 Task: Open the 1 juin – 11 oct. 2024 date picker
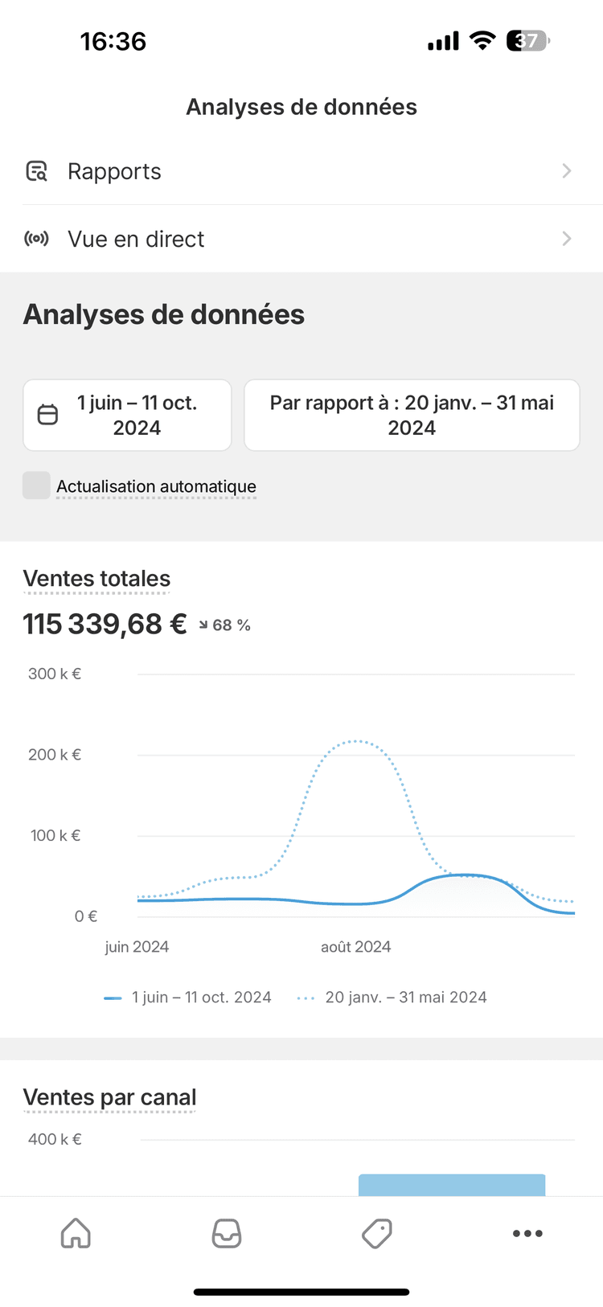pos(137,415)
